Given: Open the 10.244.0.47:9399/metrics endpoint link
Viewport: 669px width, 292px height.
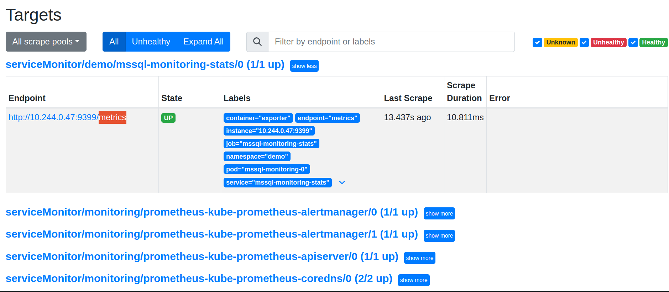Looking at the screenshot, I should (x=67, y=117).
